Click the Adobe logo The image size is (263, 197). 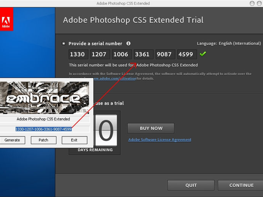pyautogui.click(x=6, y=19)
